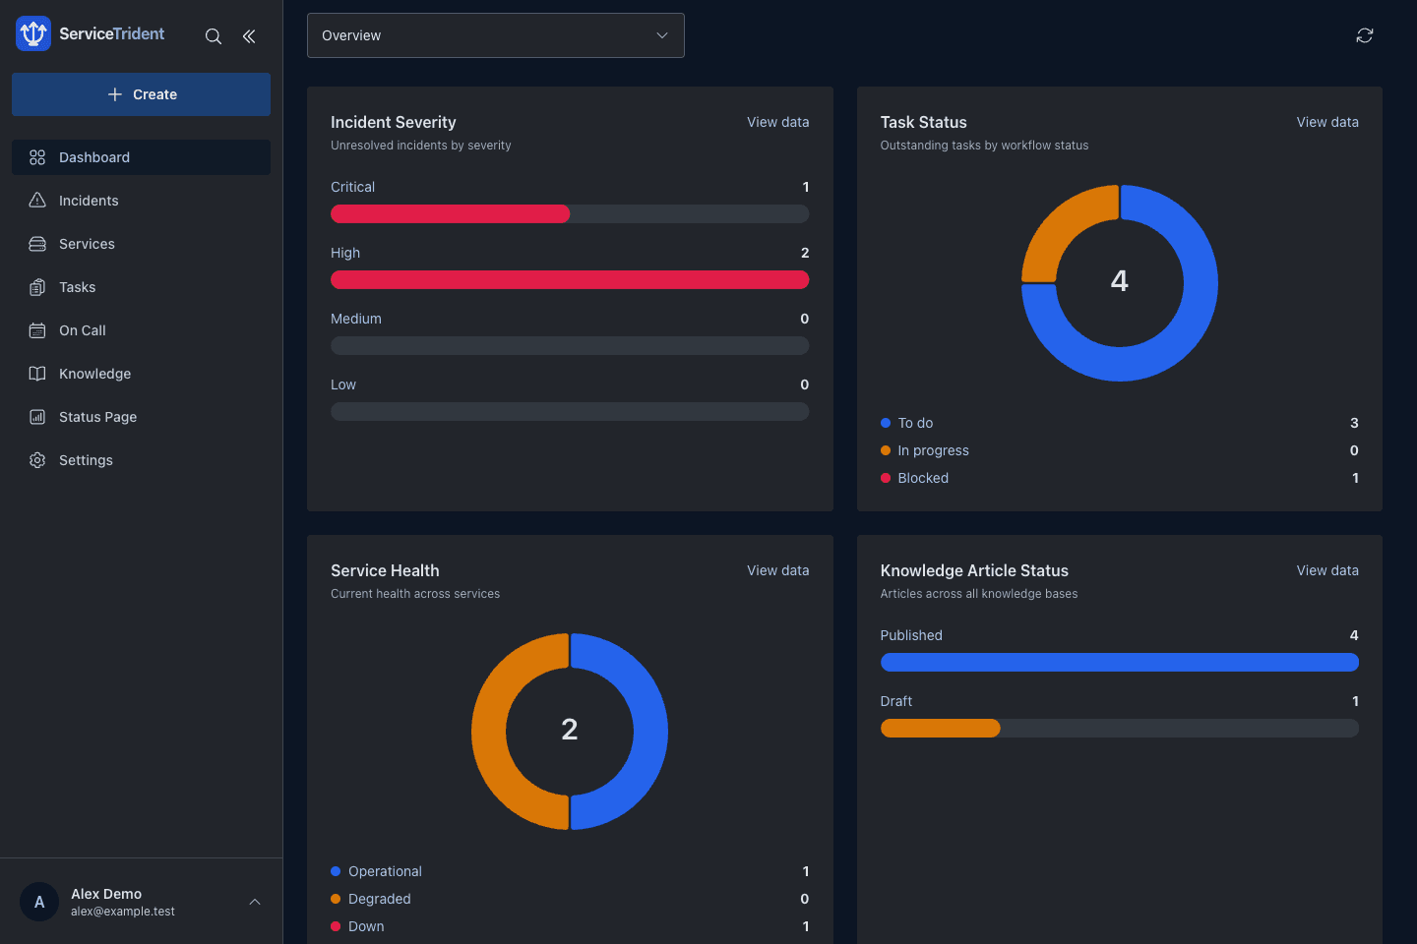Image resolution: width=1417 pixels, height=944 pixels.
Task: Click orange In progress legend dot
Action: (x=886, y=450)
